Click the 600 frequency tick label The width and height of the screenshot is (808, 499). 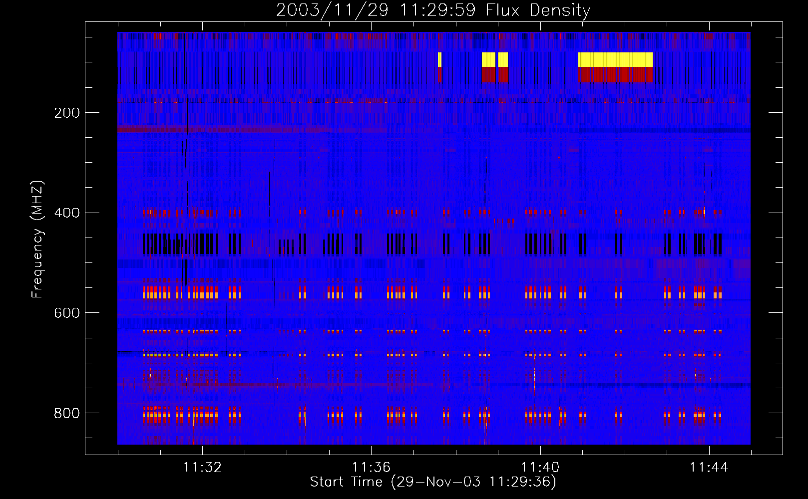coord(67,313)
